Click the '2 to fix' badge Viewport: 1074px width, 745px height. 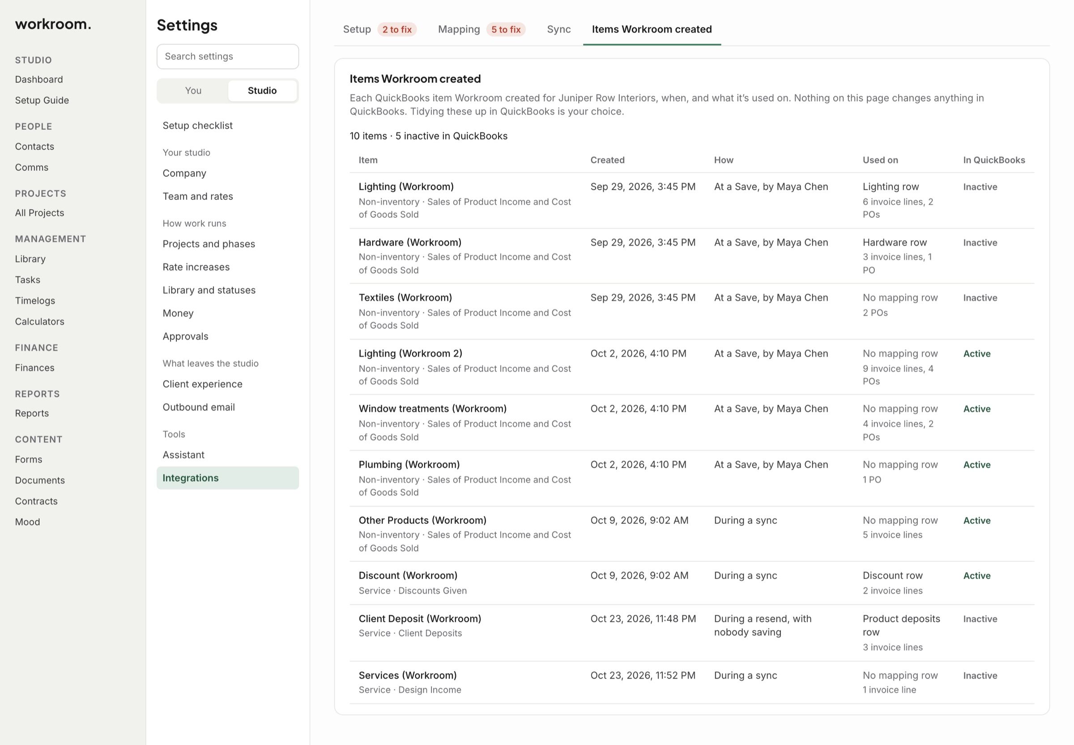[x=397, y=30]
